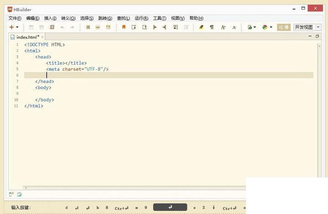Viewport: 328px width, 214px height.
Task: Click the third yellow layout icon in the toolbar
Action: (x=108, y=27)
